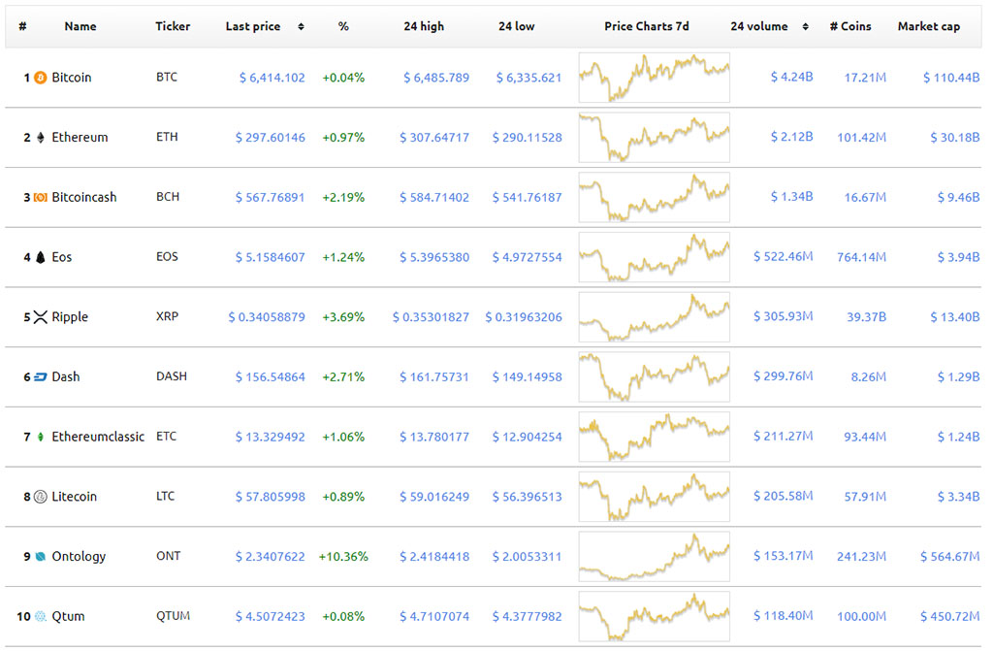Click the Eos logo icon
This screenshot has width=993, height=651.
click(41, 257)
